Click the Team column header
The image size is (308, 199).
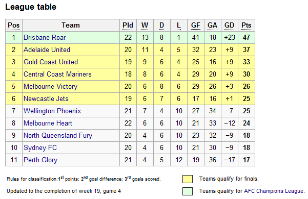click(71, 25)
